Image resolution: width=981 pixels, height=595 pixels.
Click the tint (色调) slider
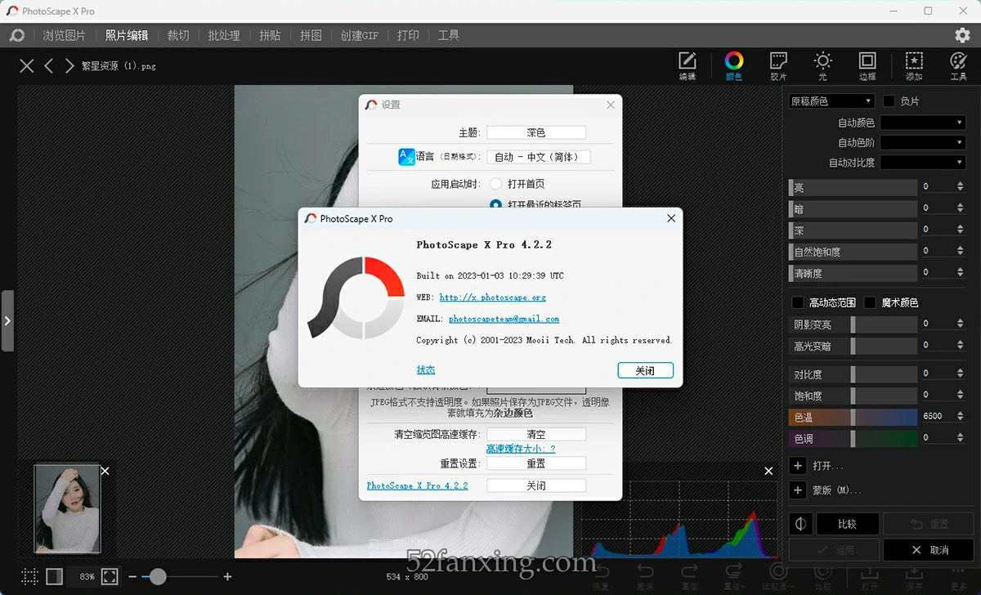(853, 439)
